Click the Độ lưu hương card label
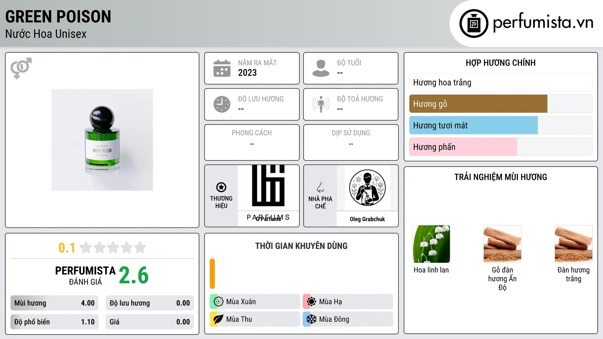Viewport: 603px width, 339px height. click(261, 99)
